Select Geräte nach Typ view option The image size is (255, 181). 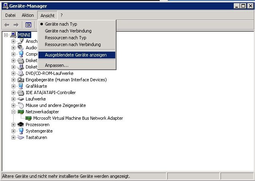77,24
